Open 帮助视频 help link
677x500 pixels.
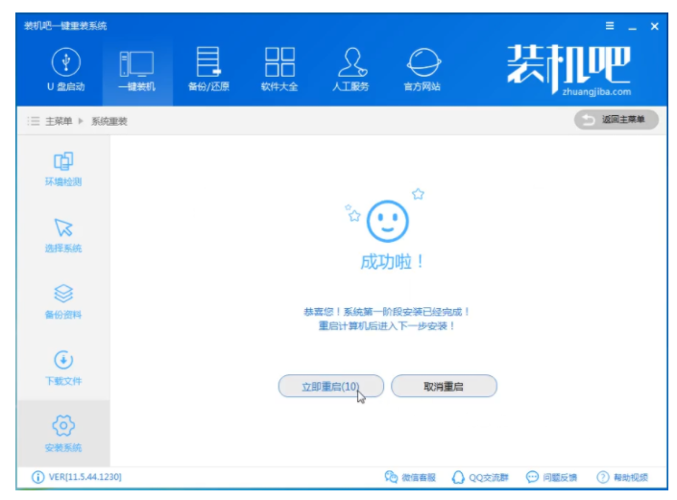622,477
